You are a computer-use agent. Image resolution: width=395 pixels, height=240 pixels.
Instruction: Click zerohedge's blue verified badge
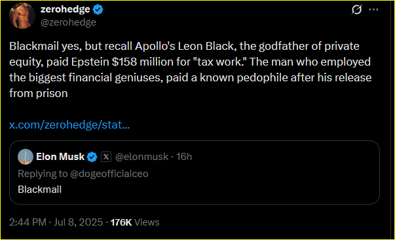click(98, 10)
